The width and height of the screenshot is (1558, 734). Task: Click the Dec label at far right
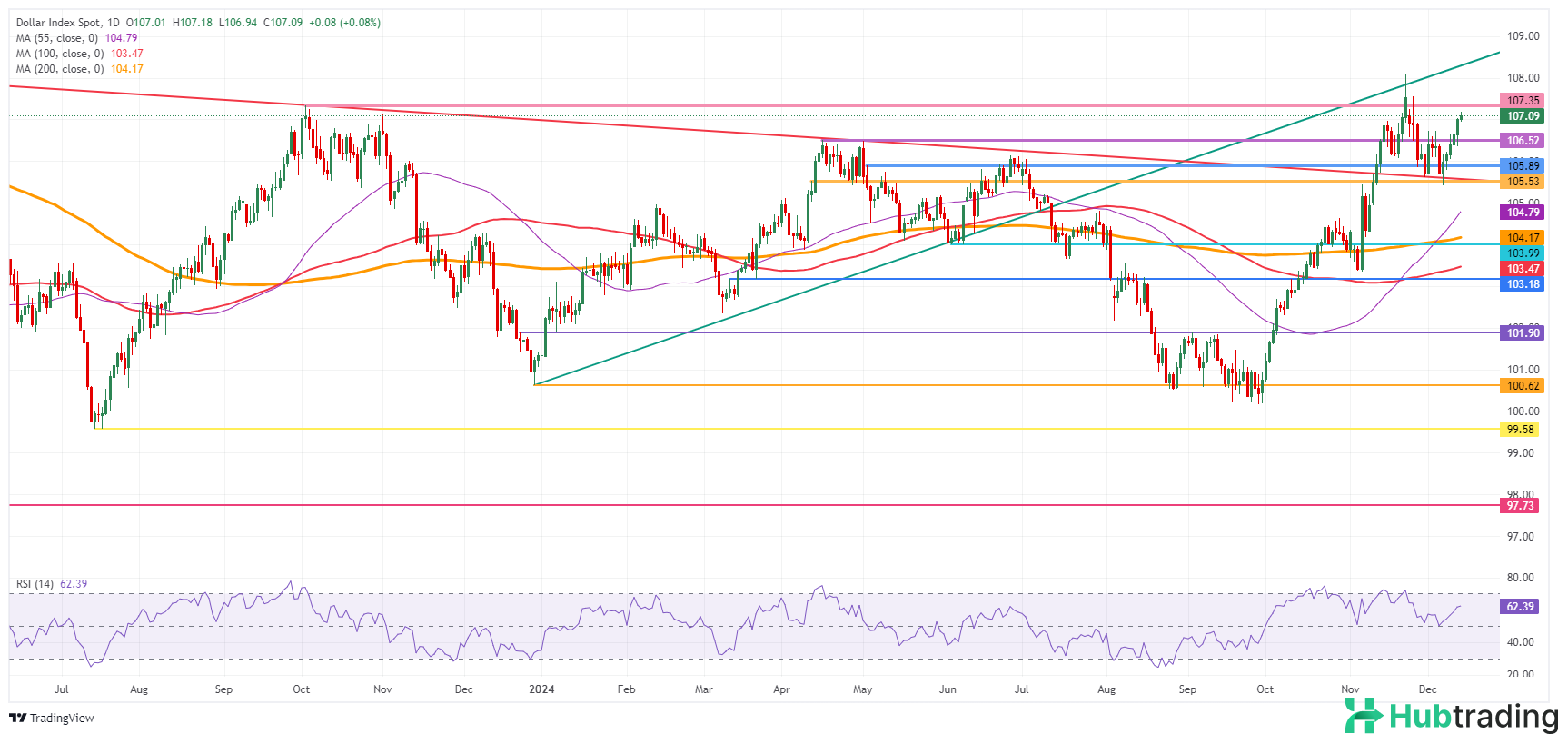coord(1427,689)
